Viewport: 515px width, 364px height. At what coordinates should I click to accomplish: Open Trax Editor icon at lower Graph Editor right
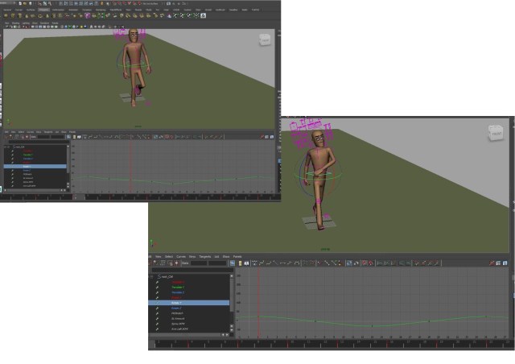505,263
